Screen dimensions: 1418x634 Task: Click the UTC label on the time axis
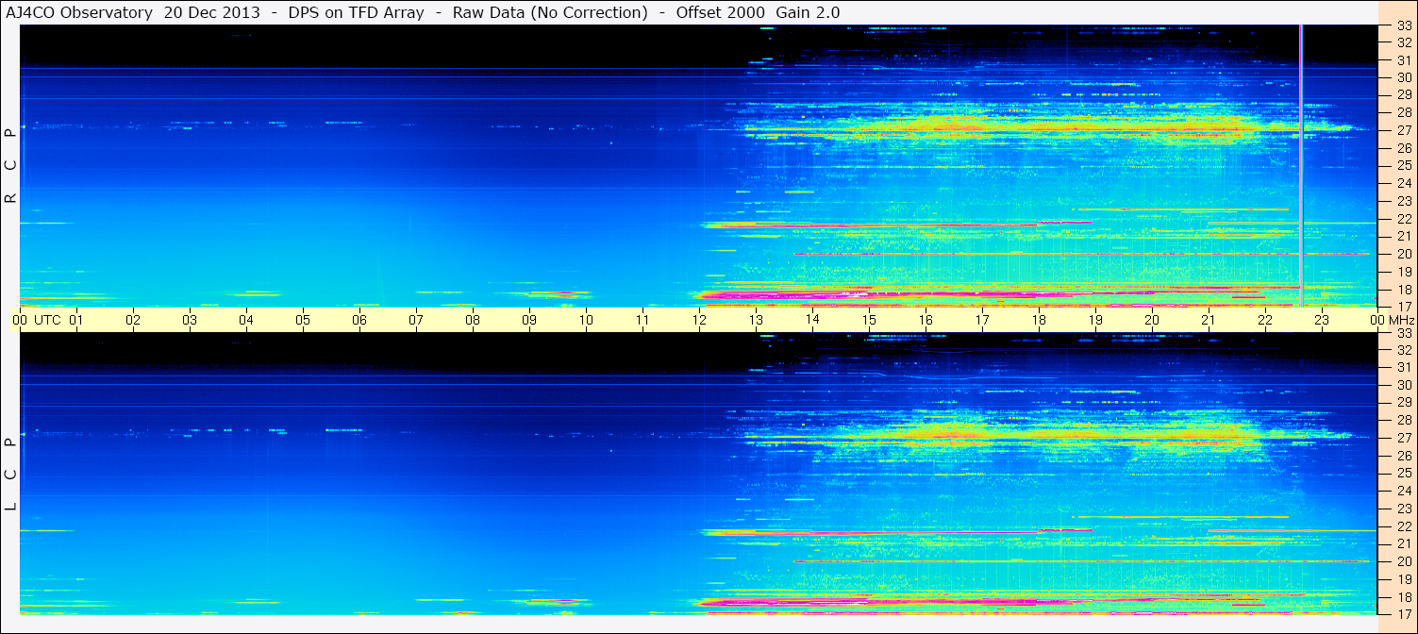[47, 320]
